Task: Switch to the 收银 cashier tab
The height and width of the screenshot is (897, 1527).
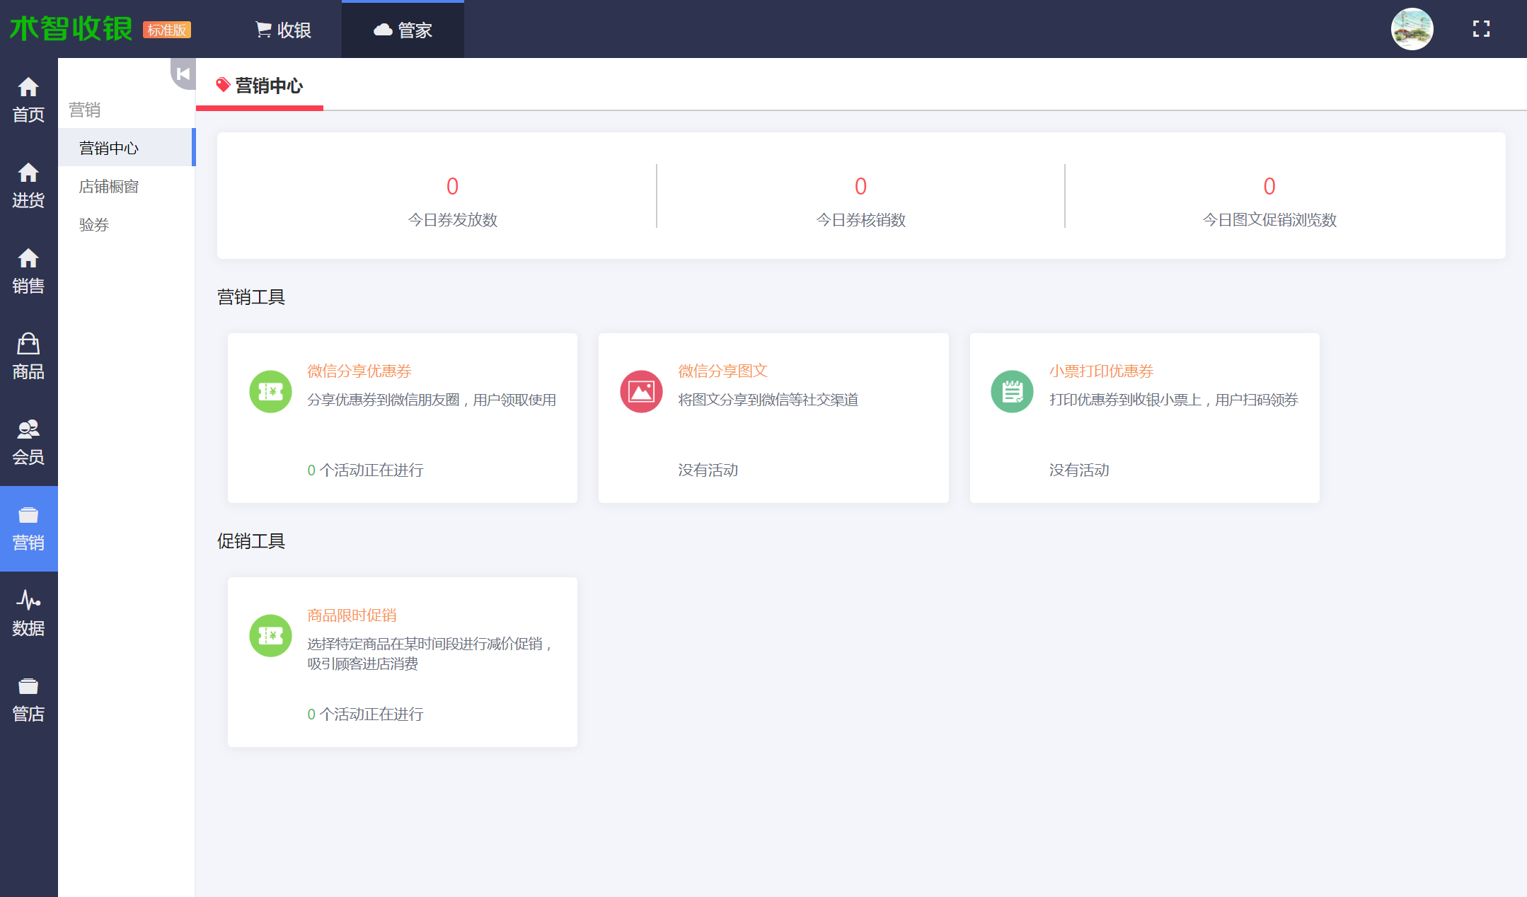Action: point(283,30)
